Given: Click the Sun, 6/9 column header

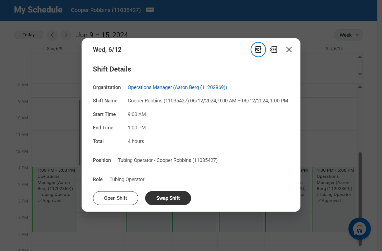Looking at the screenshot, I should [55, 49].
